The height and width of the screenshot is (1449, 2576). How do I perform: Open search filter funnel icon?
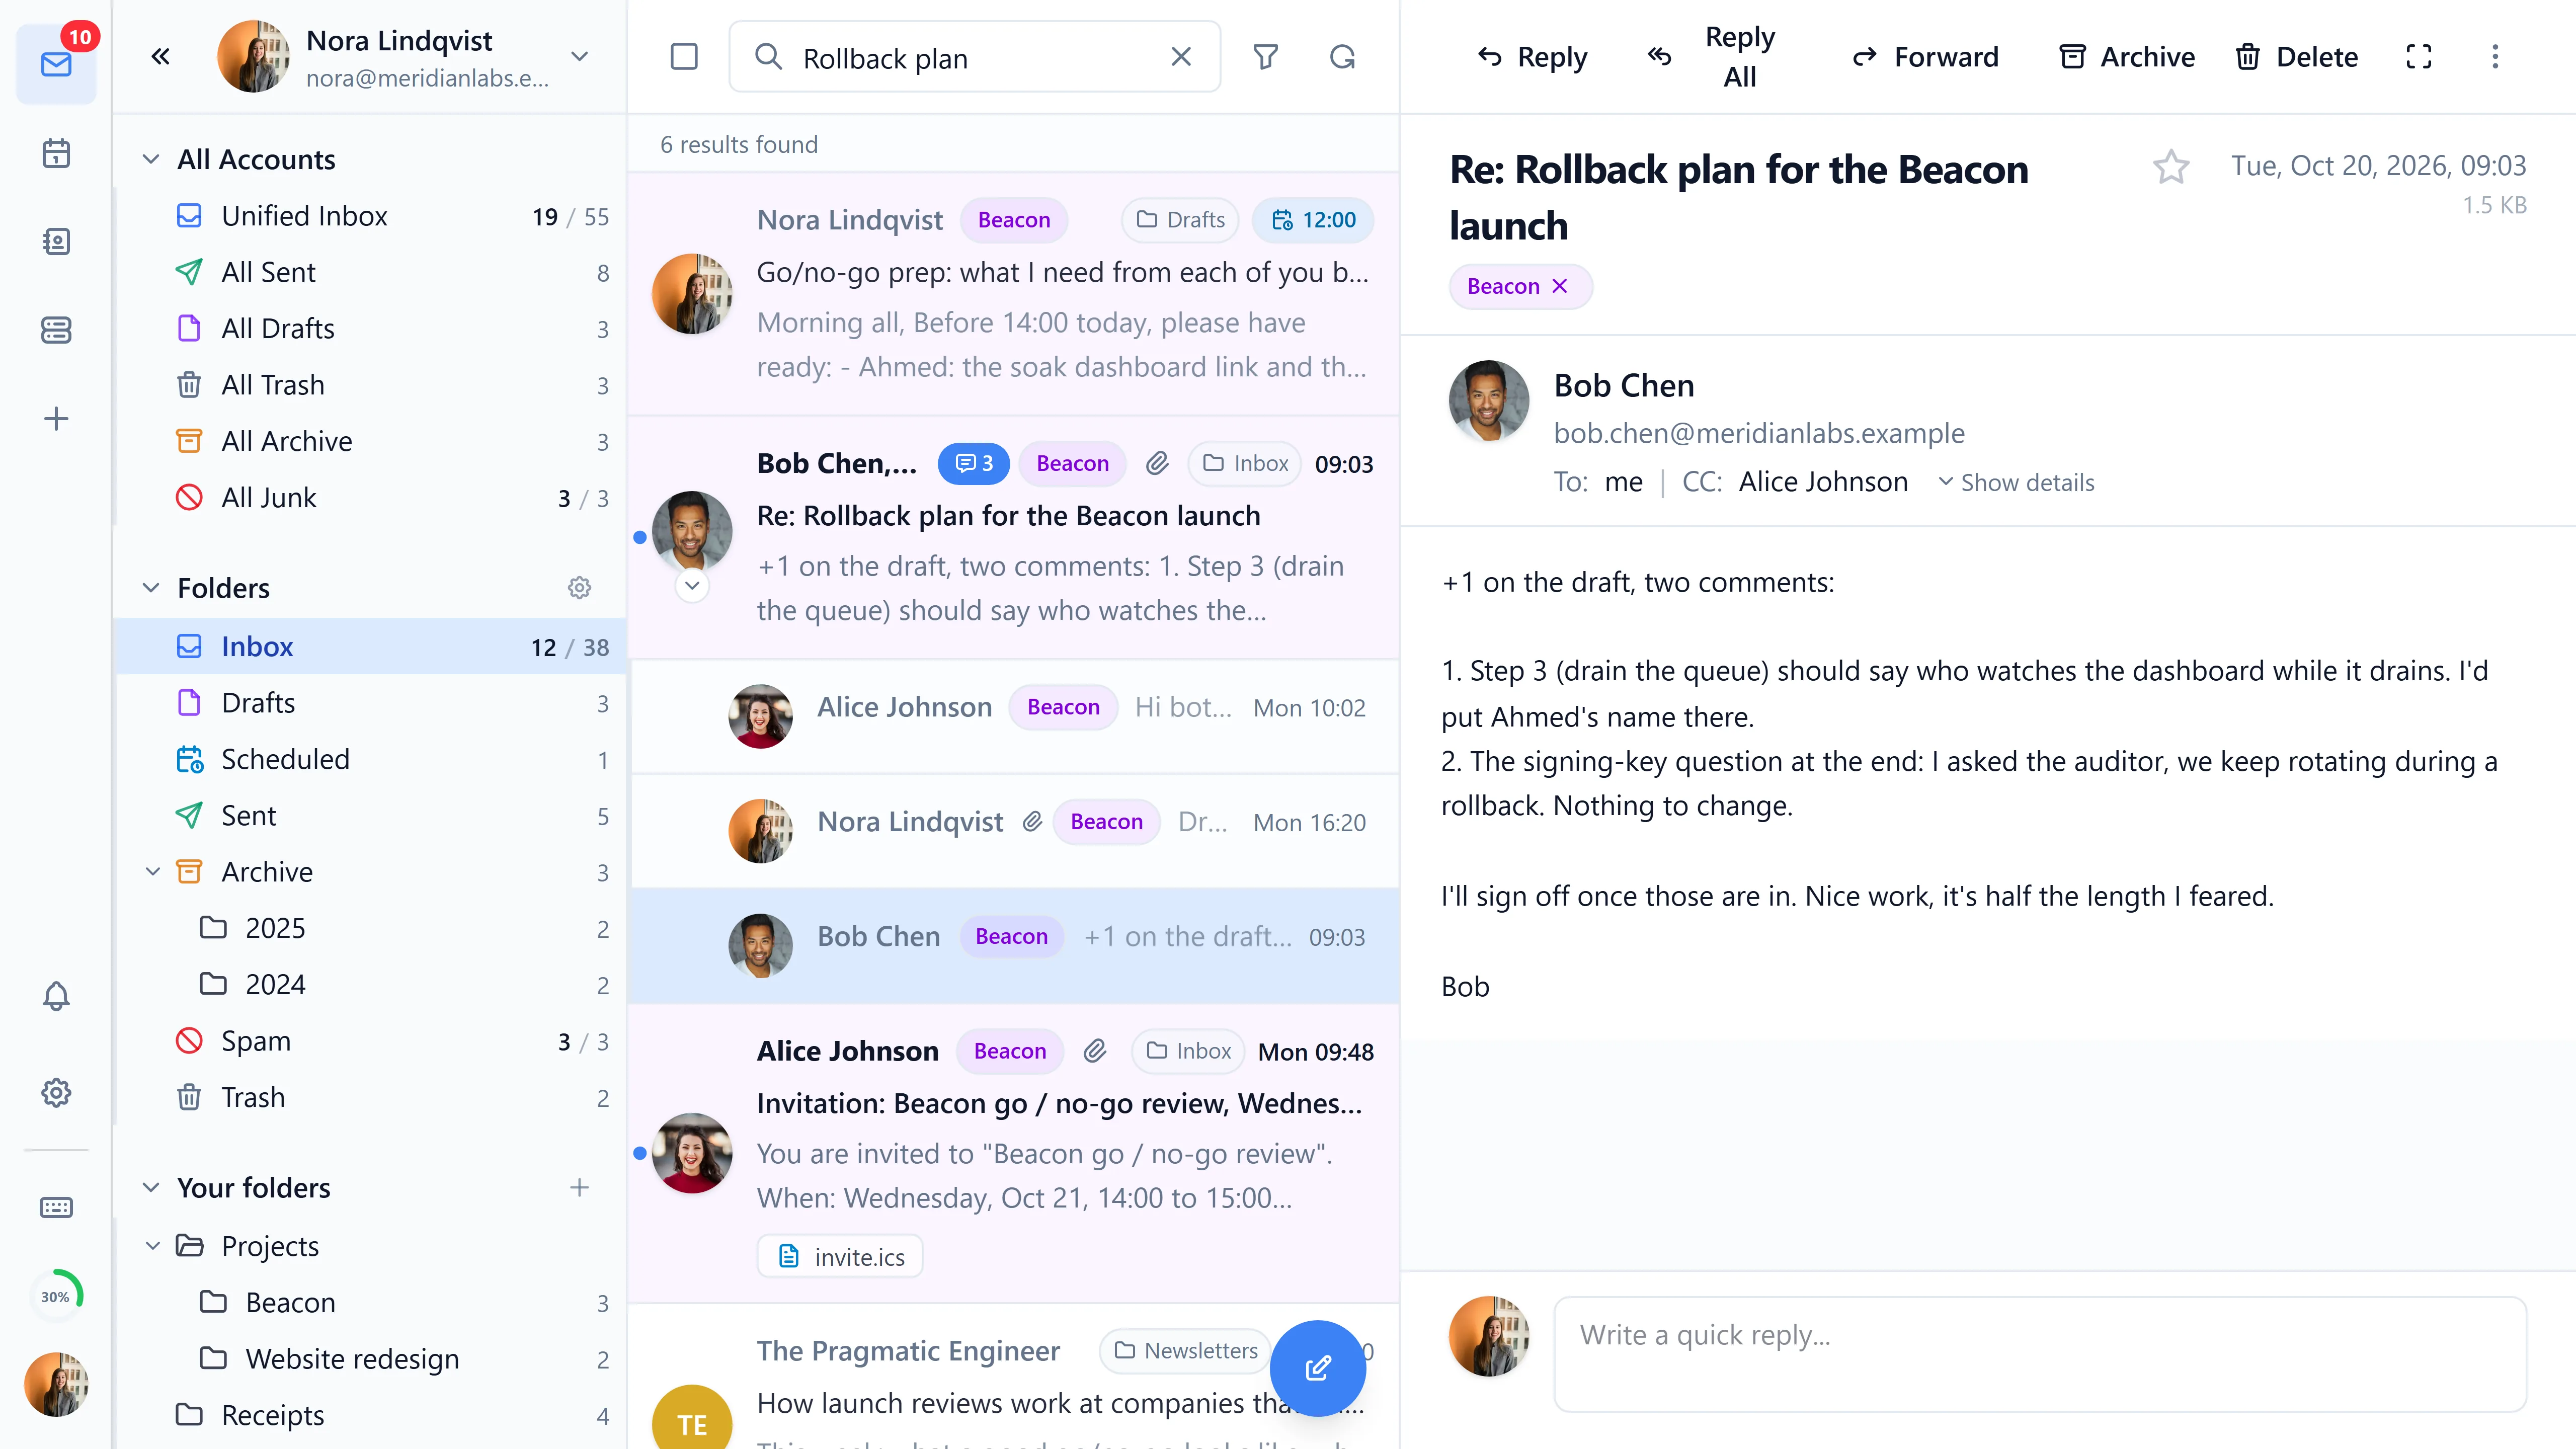pos(1266,57)
